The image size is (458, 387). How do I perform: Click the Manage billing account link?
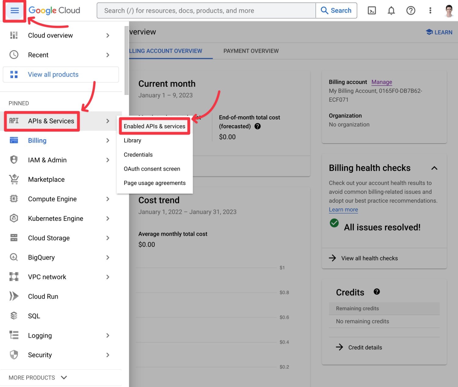(382, 82)
